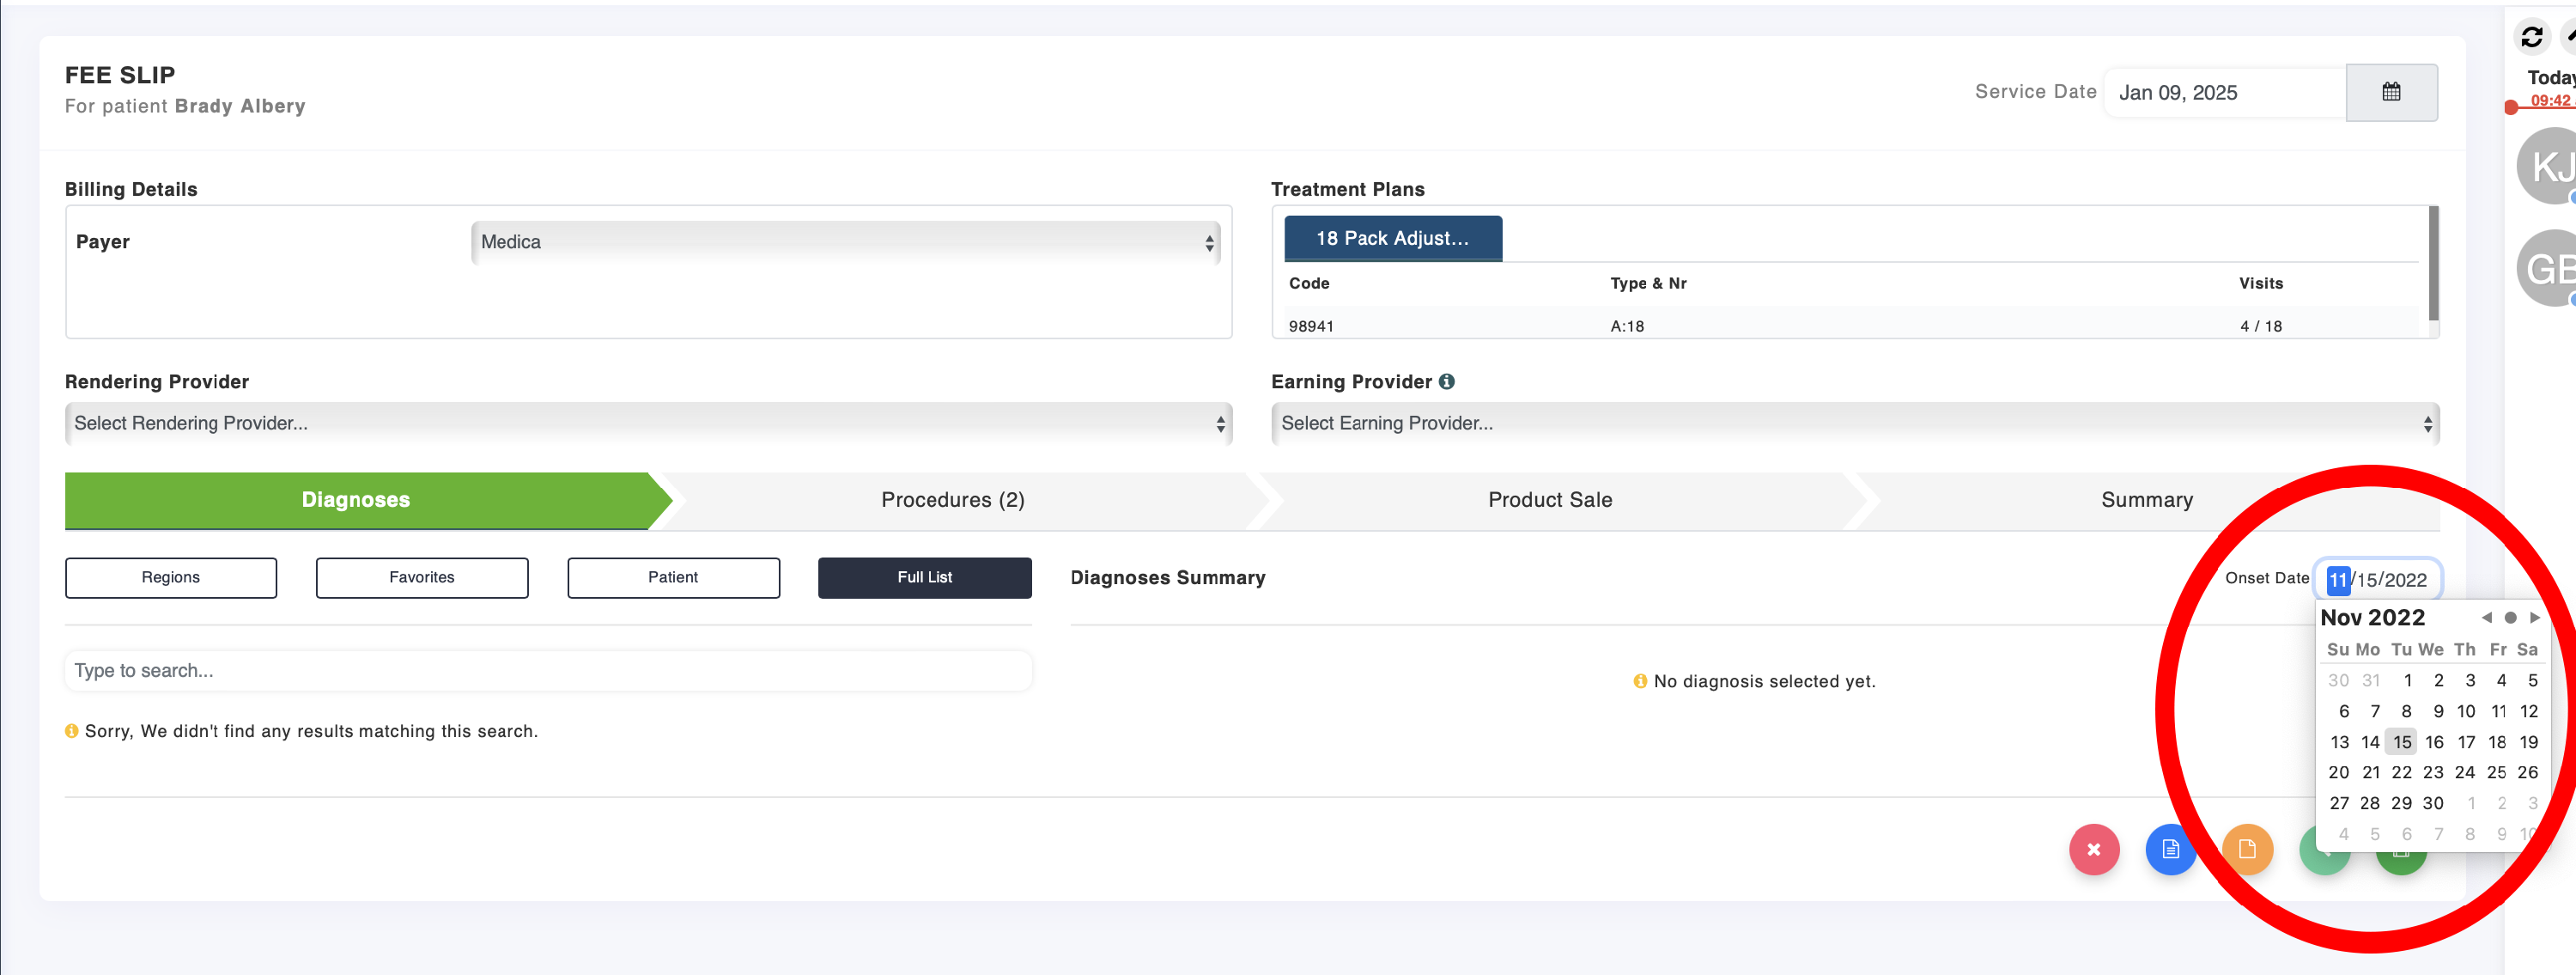Switch to the Product Sale step
Image resolution: width=2576 pixels, height=975 pixels.
click(x=1549, y=500)
